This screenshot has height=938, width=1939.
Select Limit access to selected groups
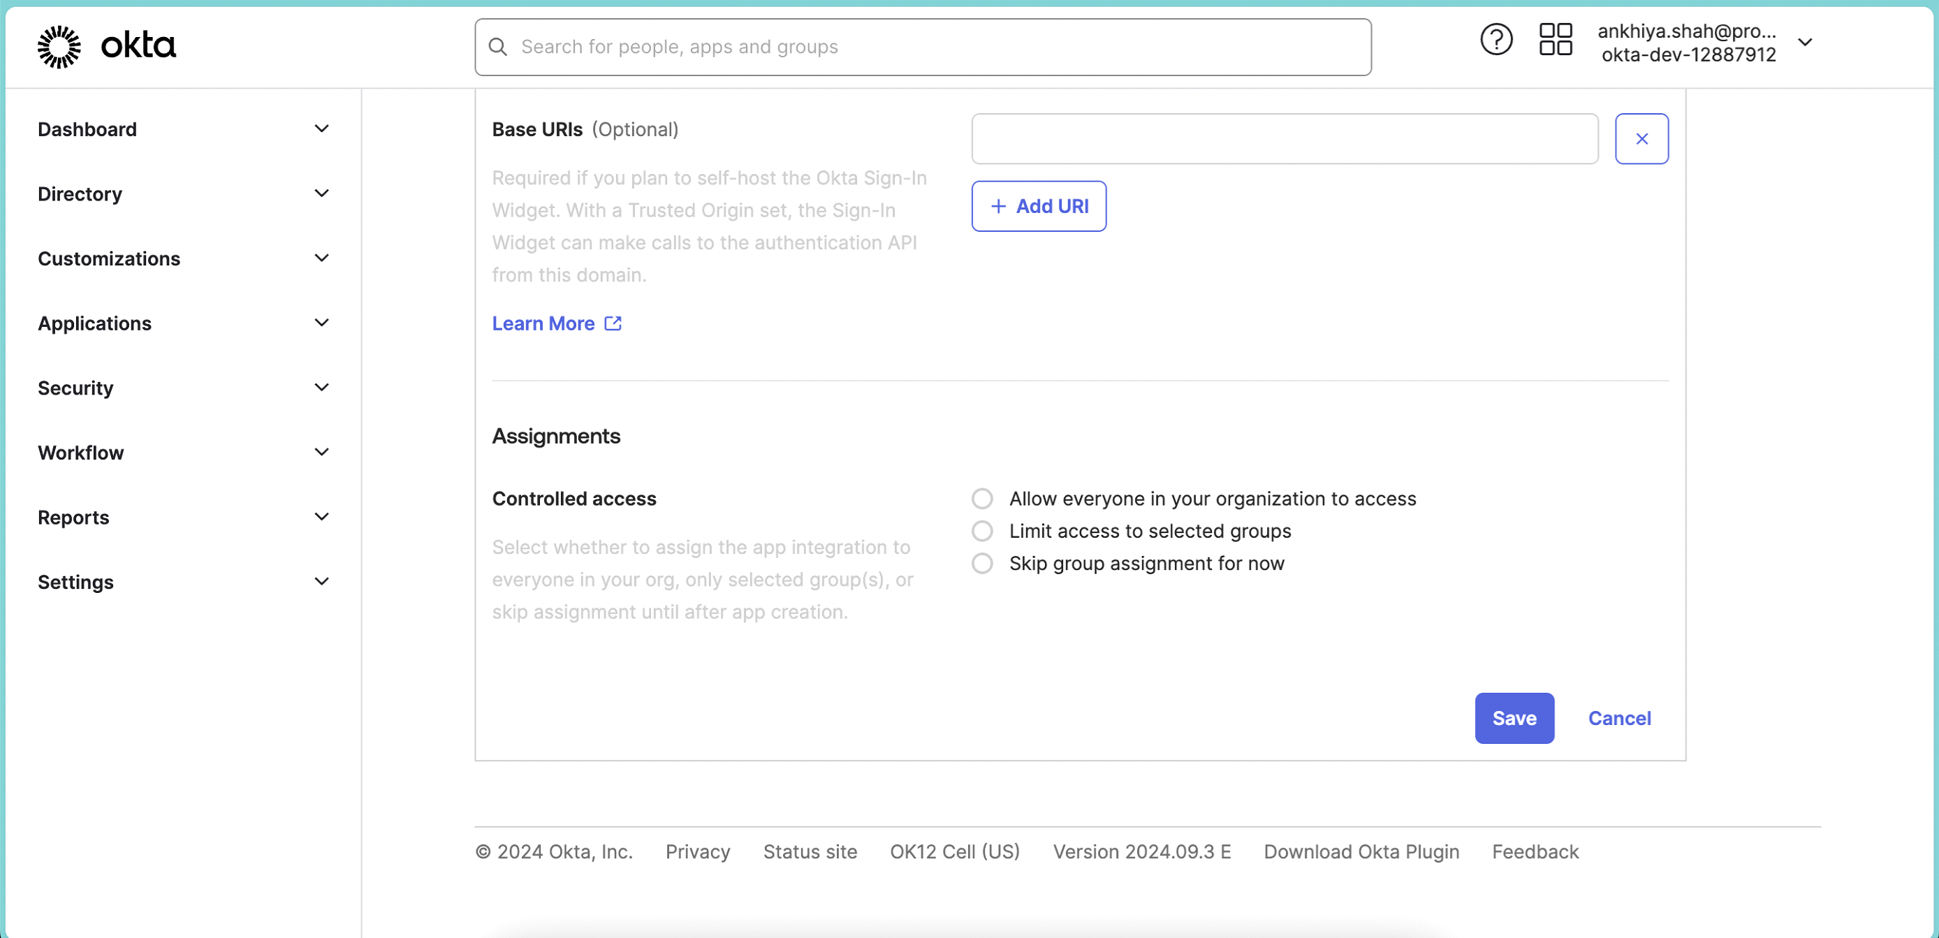[981, 531]
